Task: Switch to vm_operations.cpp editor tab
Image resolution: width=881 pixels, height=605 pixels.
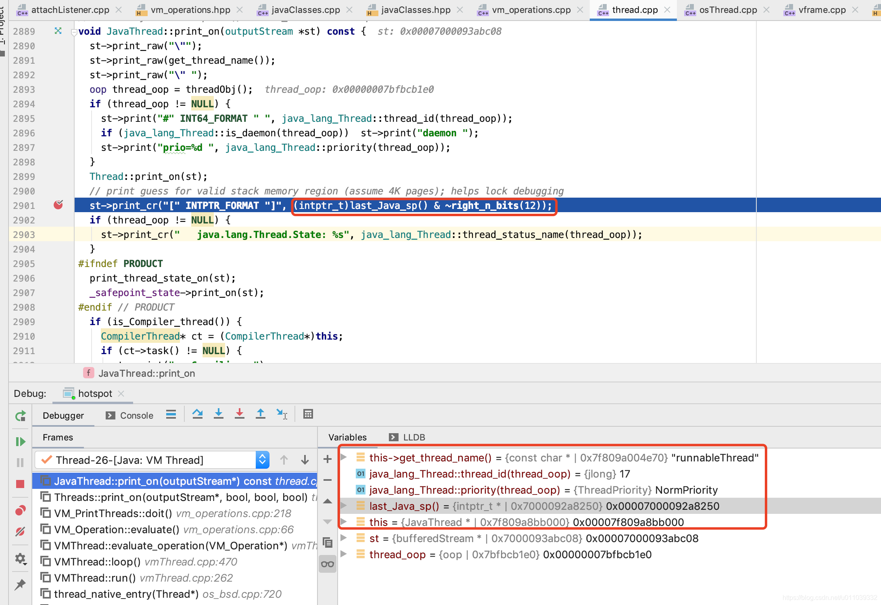Action: [531, 10]
